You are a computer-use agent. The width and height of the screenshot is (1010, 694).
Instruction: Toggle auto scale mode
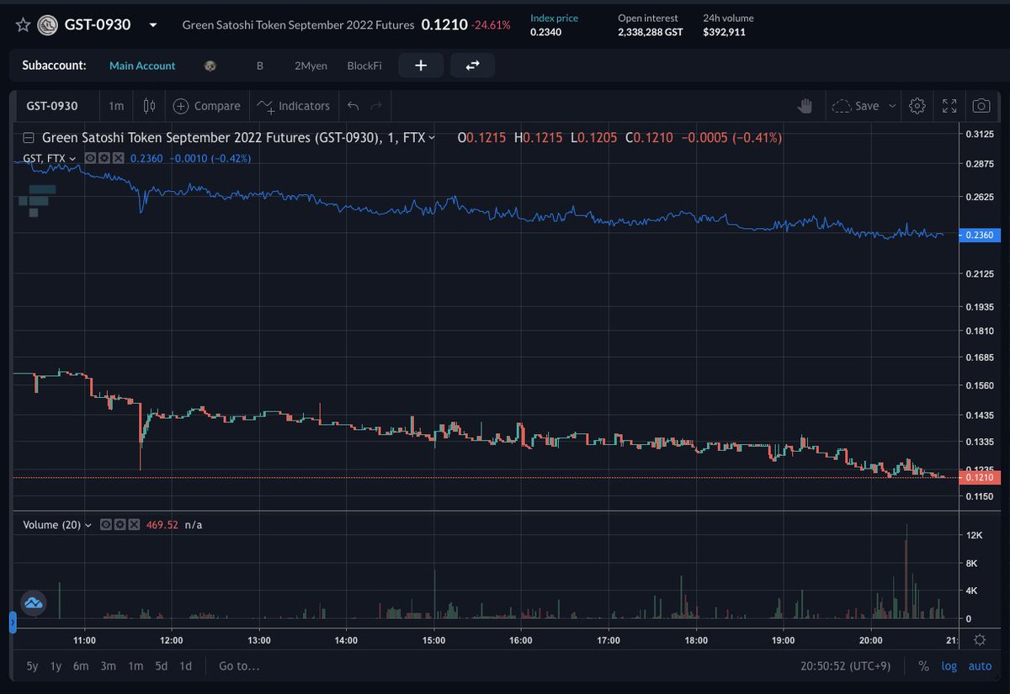(980, 666)
